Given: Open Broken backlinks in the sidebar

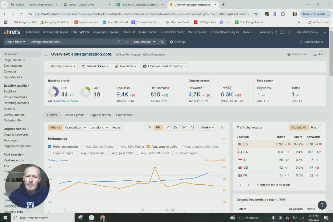Looking at the screenshot, I should (15, 97).
